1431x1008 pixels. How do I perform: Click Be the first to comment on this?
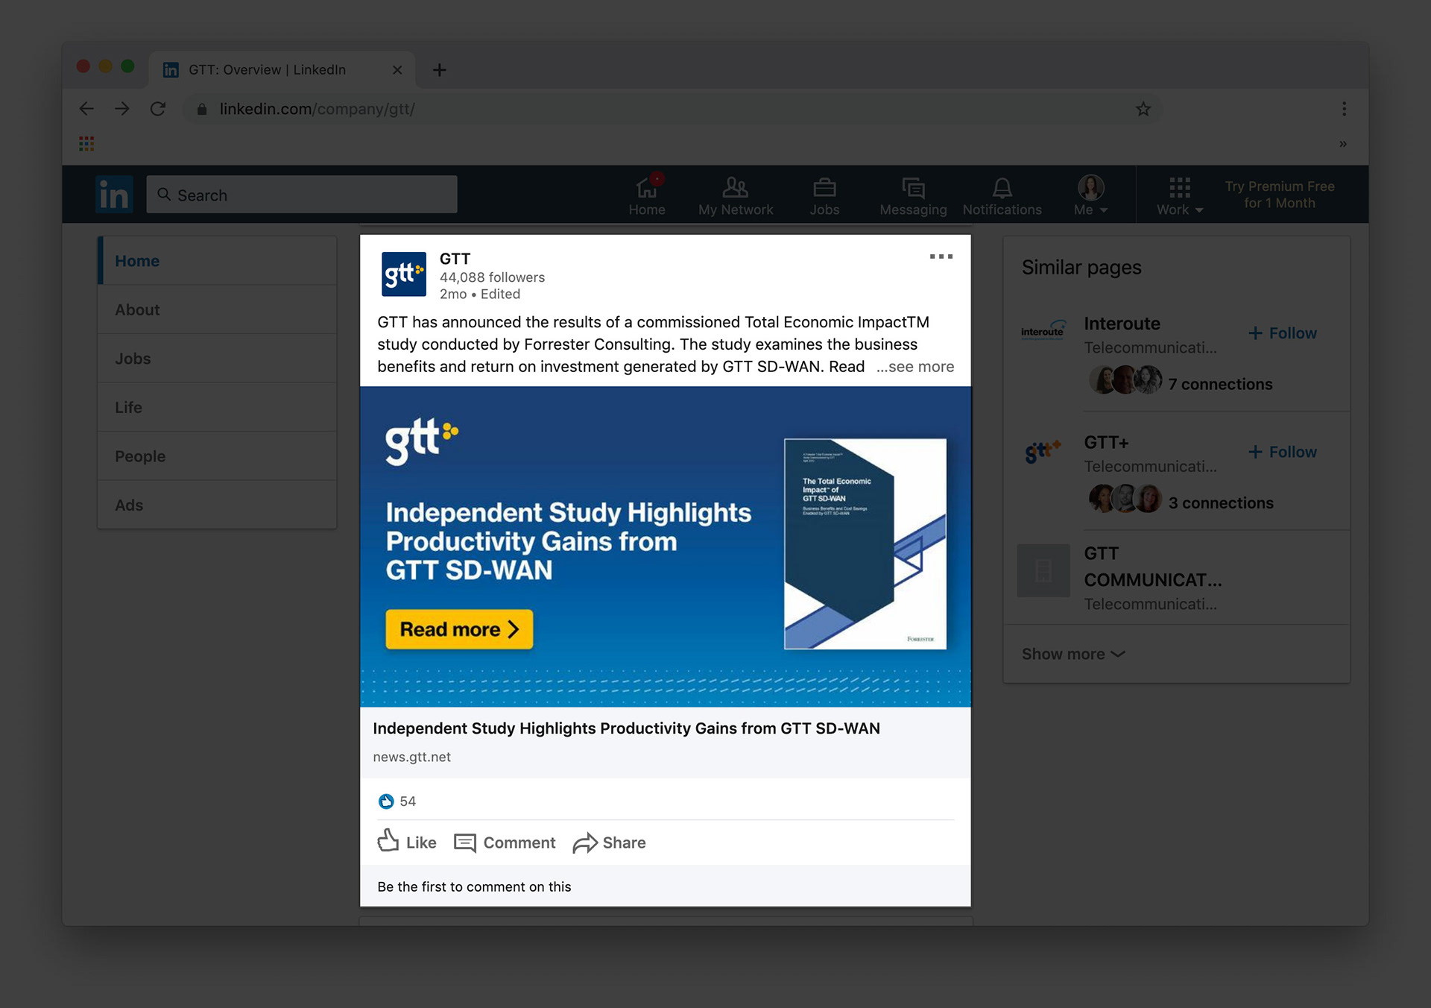coord(474,886)
